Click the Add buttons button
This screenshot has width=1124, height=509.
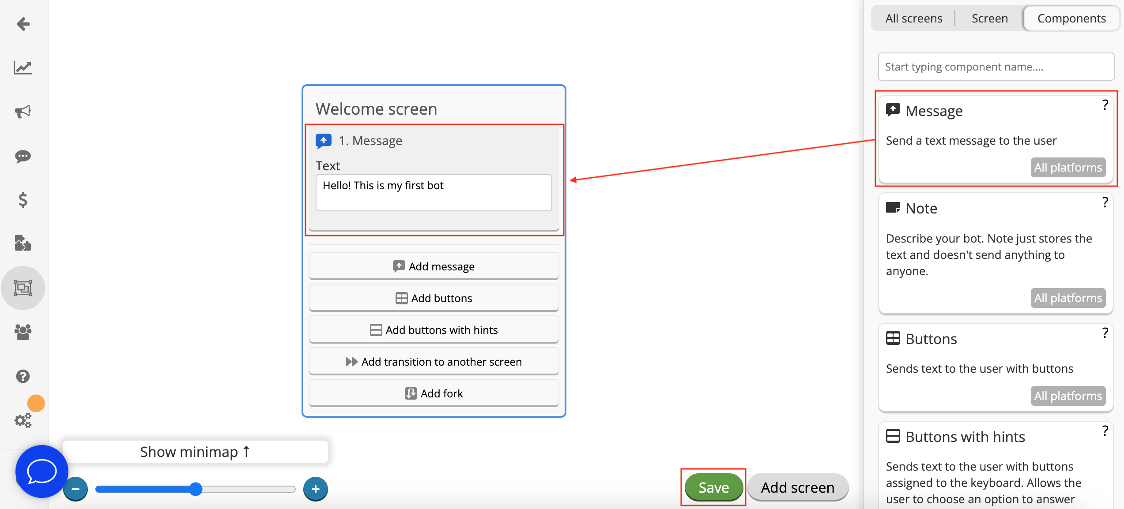pos(434,298)
